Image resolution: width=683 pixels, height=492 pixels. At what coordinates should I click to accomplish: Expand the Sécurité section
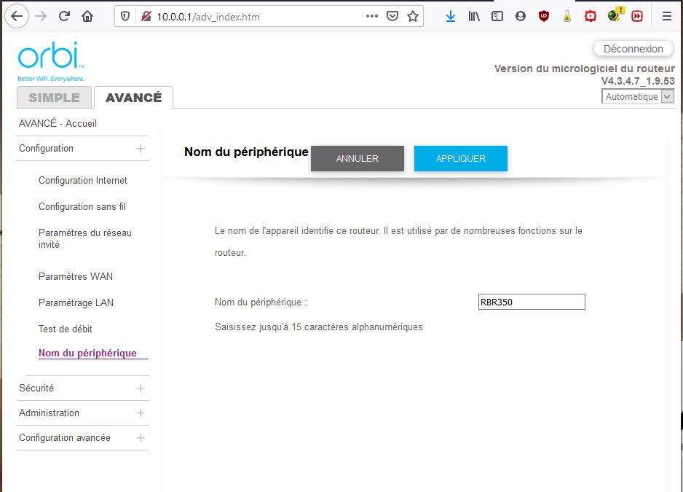82,388
